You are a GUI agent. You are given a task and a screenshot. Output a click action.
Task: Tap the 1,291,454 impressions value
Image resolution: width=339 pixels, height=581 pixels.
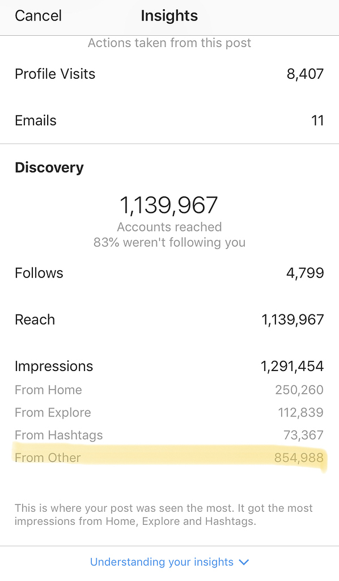(x=291, y=366)
